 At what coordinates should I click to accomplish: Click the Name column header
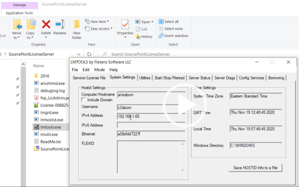[39, 66]
